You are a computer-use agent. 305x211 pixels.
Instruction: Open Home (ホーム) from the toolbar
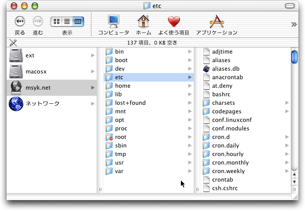point(144,22)
